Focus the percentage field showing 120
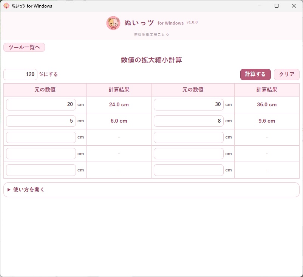303x277 pixels. coord(20,74)
